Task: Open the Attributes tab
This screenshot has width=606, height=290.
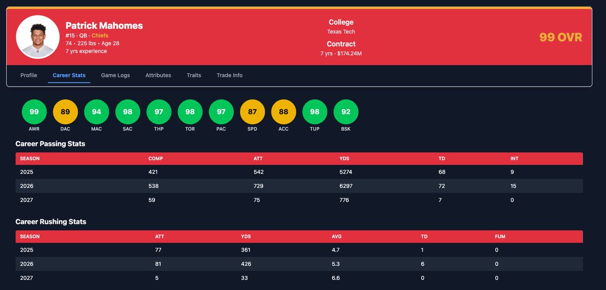Action: (x=158, y=75)
